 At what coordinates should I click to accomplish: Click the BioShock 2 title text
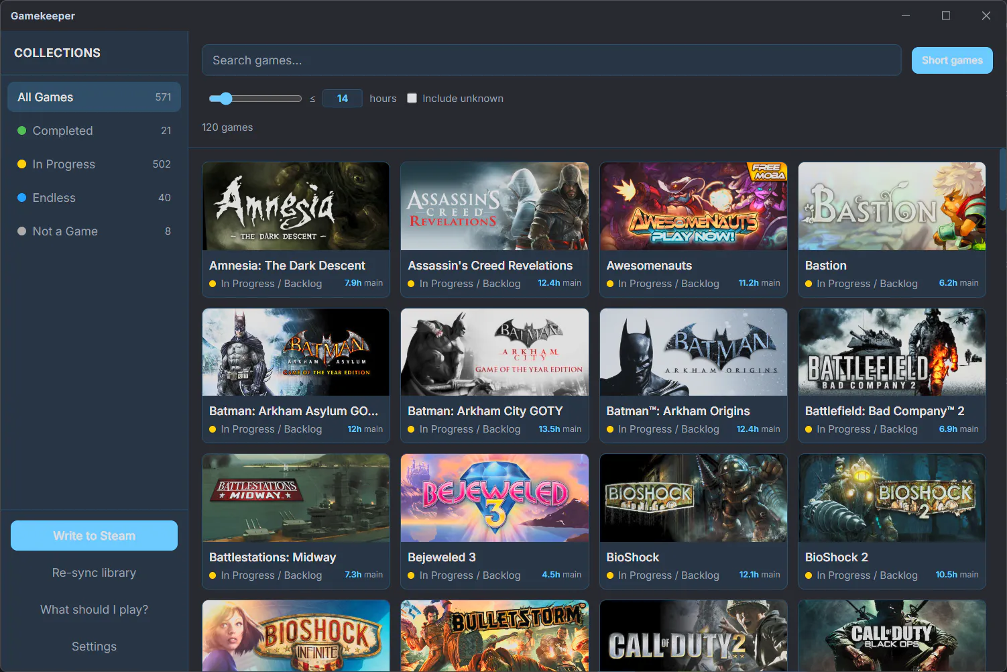coord(837,557)
